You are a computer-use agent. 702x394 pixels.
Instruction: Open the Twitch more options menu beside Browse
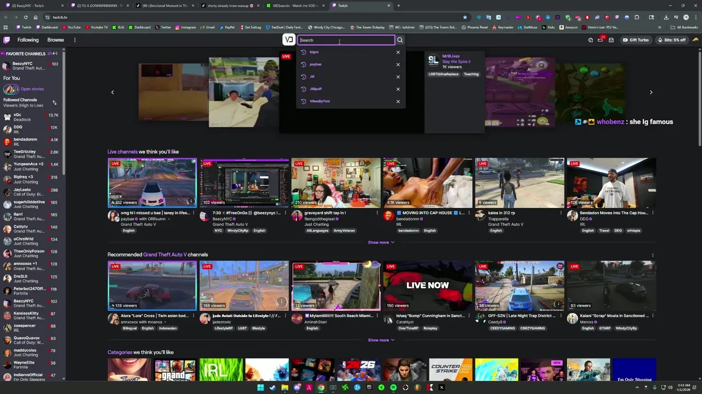(75, 40)
